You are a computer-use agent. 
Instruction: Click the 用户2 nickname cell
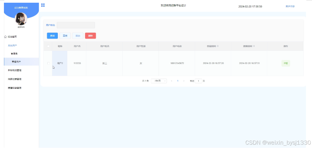pyautogui.click(x=60, y=63)
